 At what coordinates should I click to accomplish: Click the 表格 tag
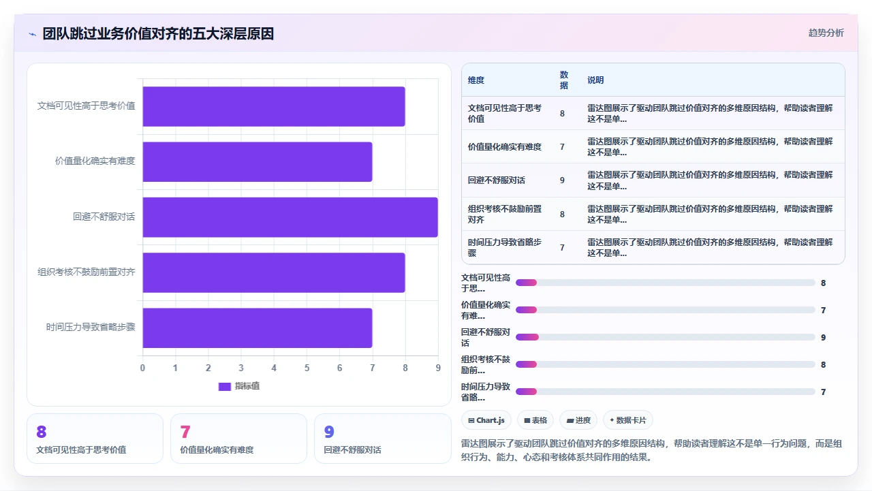pyautogui.click(x=535, y=420)
